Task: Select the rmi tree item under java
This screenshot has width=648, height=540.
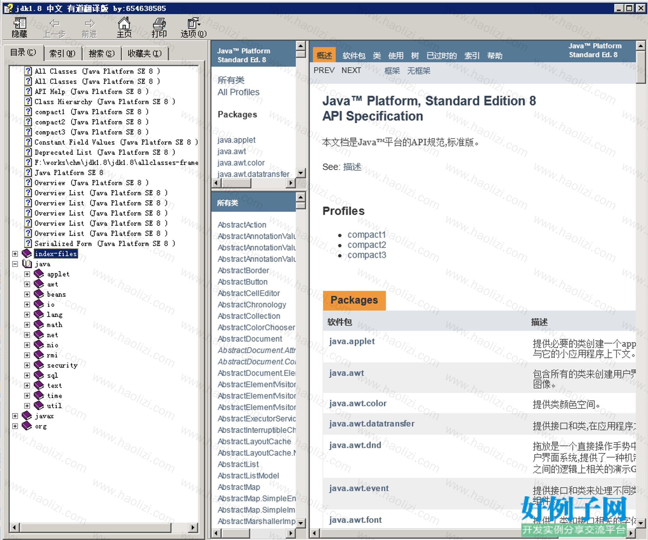Action: [x=52, y=355]
